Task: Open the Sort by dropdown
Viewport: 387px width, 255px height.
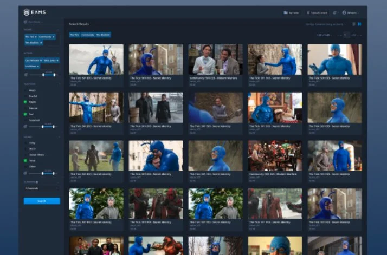Action: pos(326,24)
